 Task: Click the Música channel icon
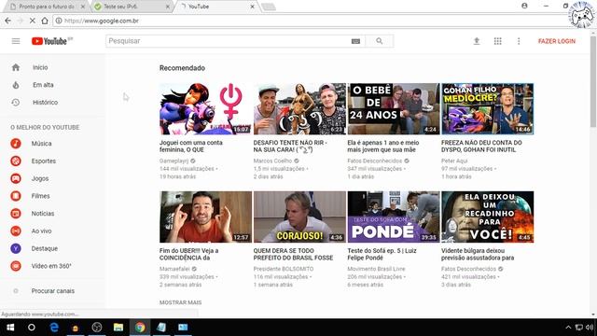click(16, 143)
